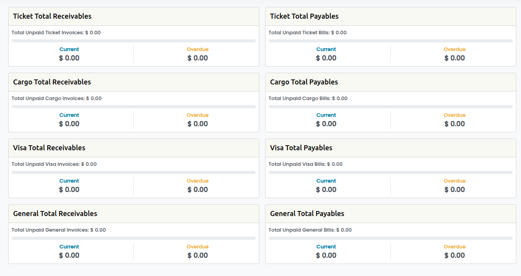Select Overdue label under Cargo Total Receivables
This screenshot has height=276, width=521.
click(x=197, y=115)
